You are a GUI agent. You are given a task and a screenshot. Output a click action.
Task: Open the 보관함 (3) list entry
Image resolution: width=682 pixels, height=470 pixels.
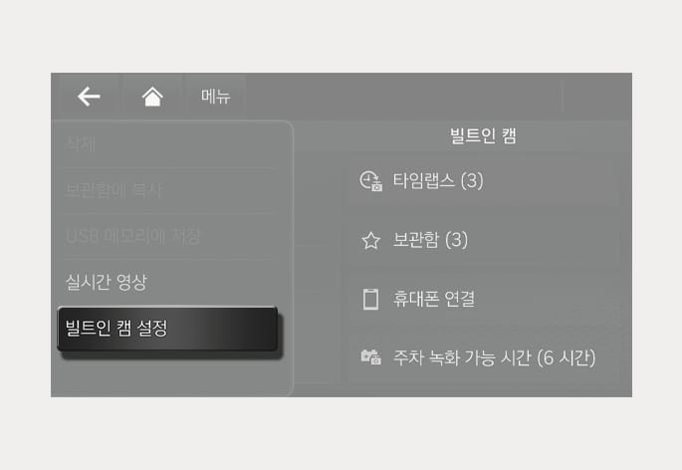pos(484,240)
